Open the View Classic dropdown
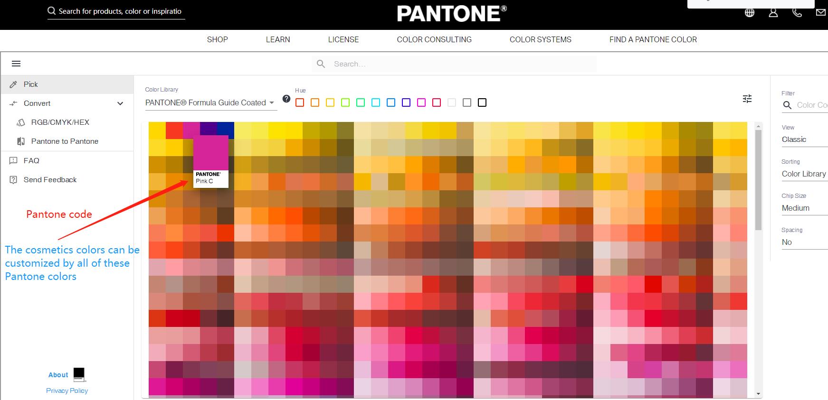Screen dimensions: 828x400 point(805,140)
